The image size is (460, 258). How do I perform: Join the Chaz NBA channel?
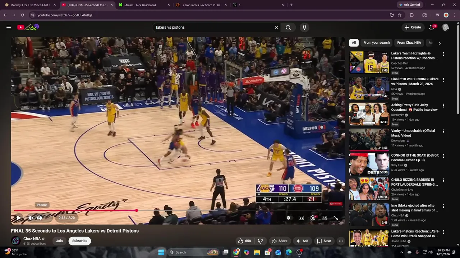pos(59,241)
